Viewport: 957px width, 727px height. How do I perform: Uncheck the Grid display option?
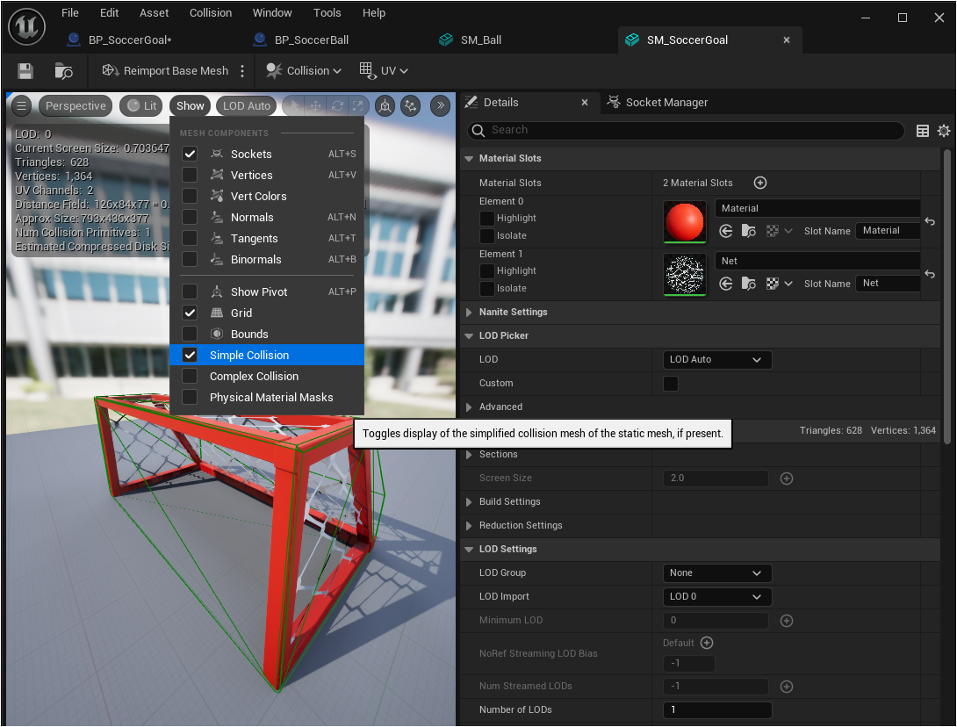pyautogui.click(x=190, y=313)
